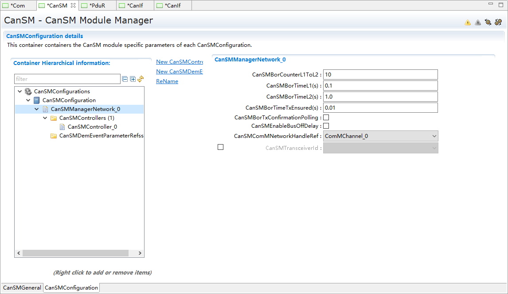Click the double gears icon
Image resolution: width=508 pixels, height=294 pixels.
tap(498, 22)
